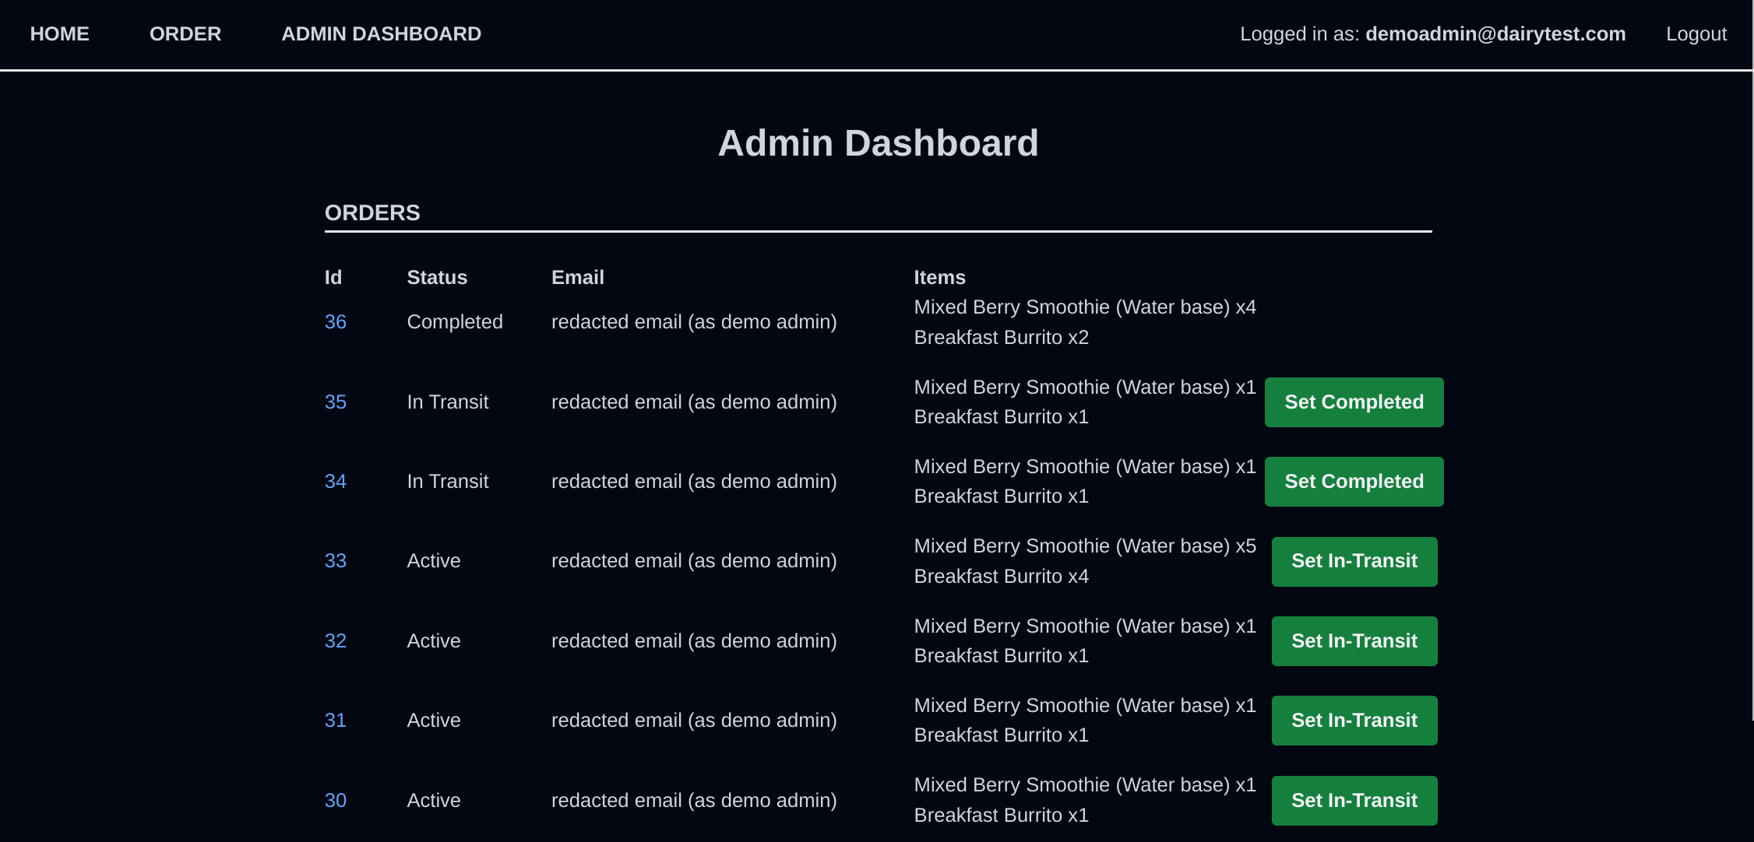Click the ORDER navigation link
The height and width of the screenshot is (842, 1754).
point(185,33)
